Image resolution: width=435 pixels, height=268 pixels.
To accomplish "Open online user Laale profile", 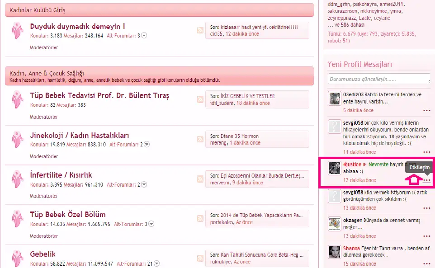I will (365, 18).
